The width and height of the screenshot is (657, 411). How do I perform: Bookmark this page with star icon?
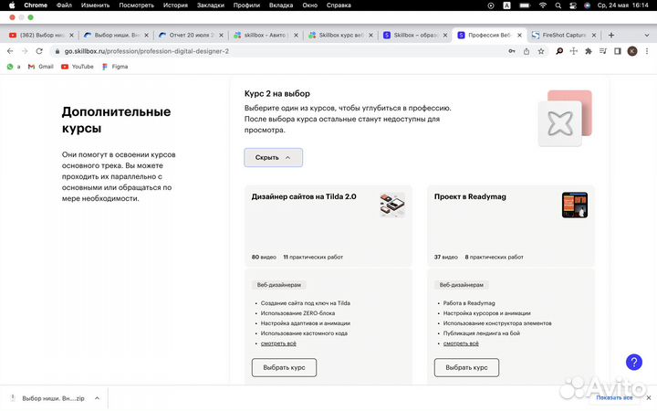tap(541, 51)
